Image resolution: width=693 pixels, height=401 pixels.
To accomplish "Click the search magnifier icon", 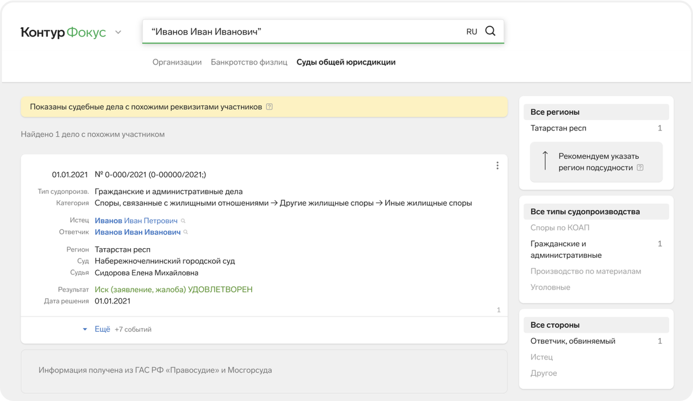I will click(x=490, y=31).
